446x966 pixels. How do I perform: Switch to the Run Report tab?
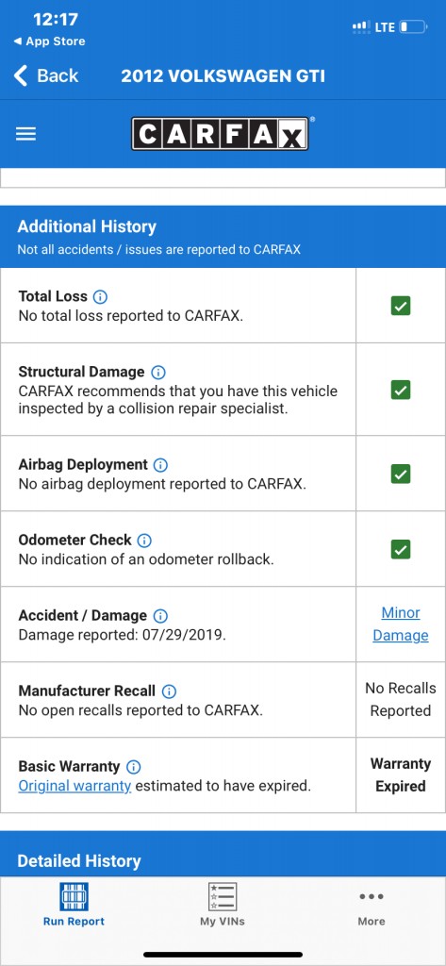tap(74, 905)
